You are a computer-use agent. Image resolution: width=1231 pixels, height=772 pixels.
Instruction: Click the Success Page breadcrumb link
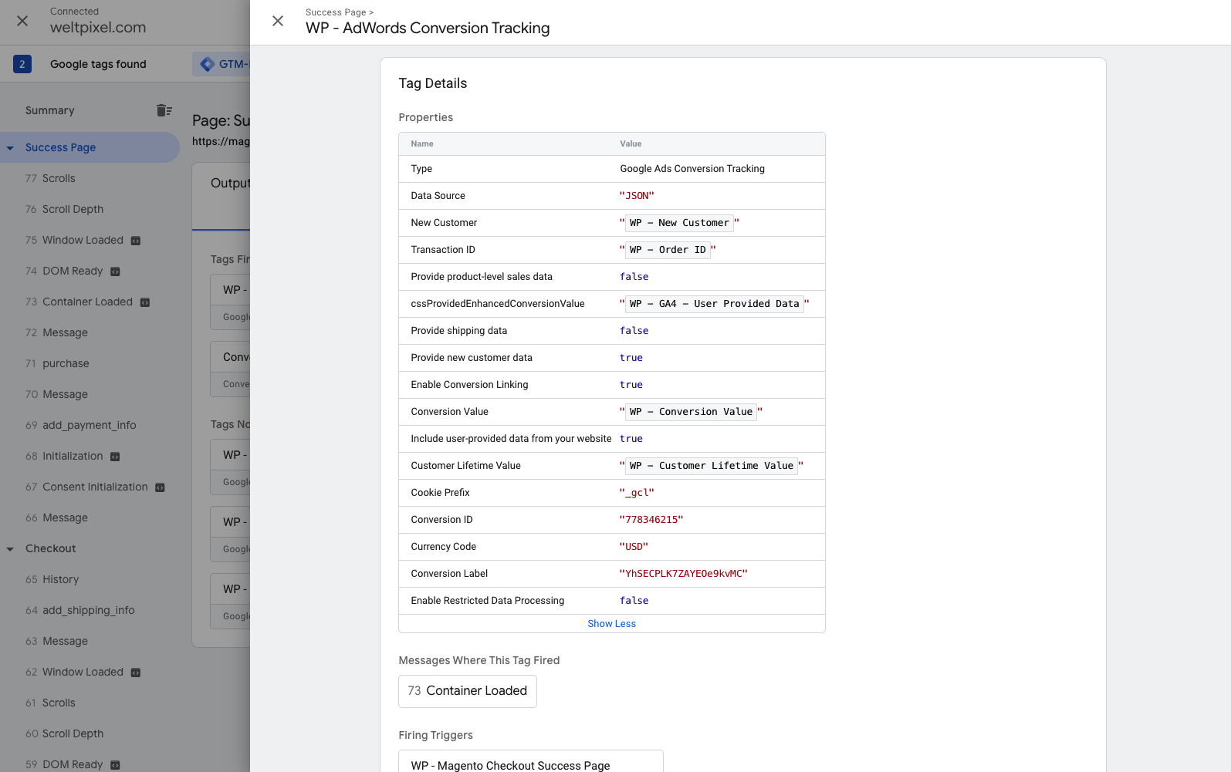tap(336, 12)
